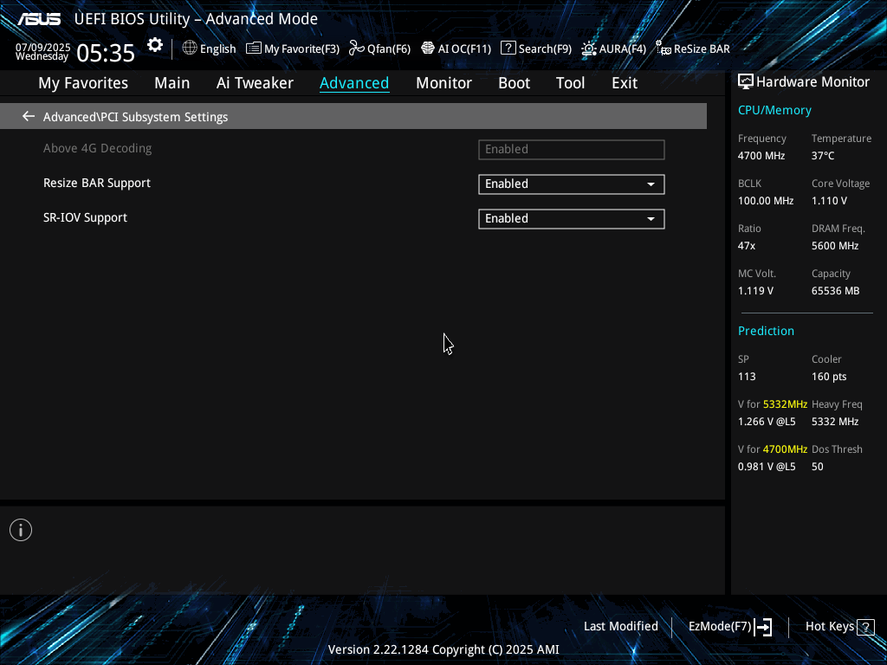Open the Boot tab
The height and width of the screenshot is (665, 887).
[x=514, y=83]
